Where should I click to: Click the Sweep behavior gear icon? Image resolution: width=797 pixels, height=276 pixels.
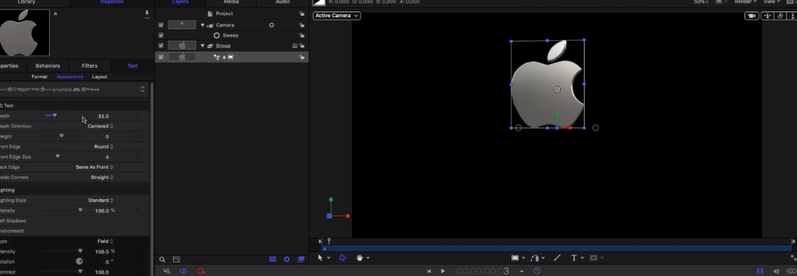217,35
